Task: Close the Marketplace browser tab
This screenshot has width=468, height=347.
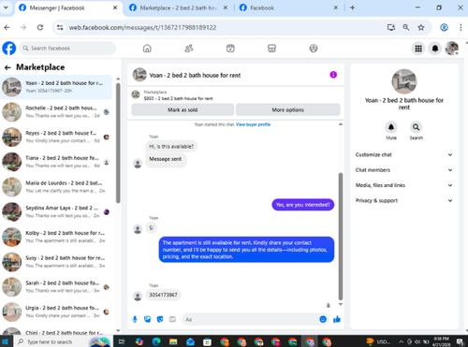Action: point(226,7)
